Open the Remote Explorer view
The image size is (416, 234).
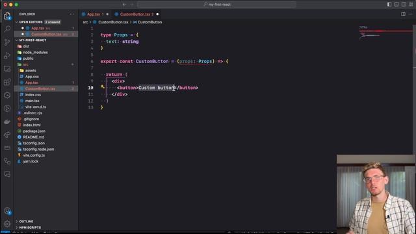point(7,69)
